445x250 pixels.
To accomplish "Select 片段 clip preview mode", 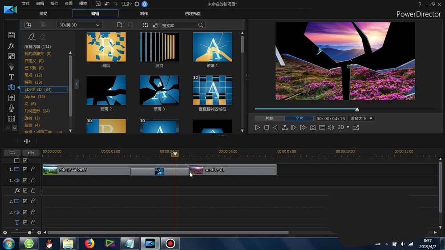I will [269, 118].
